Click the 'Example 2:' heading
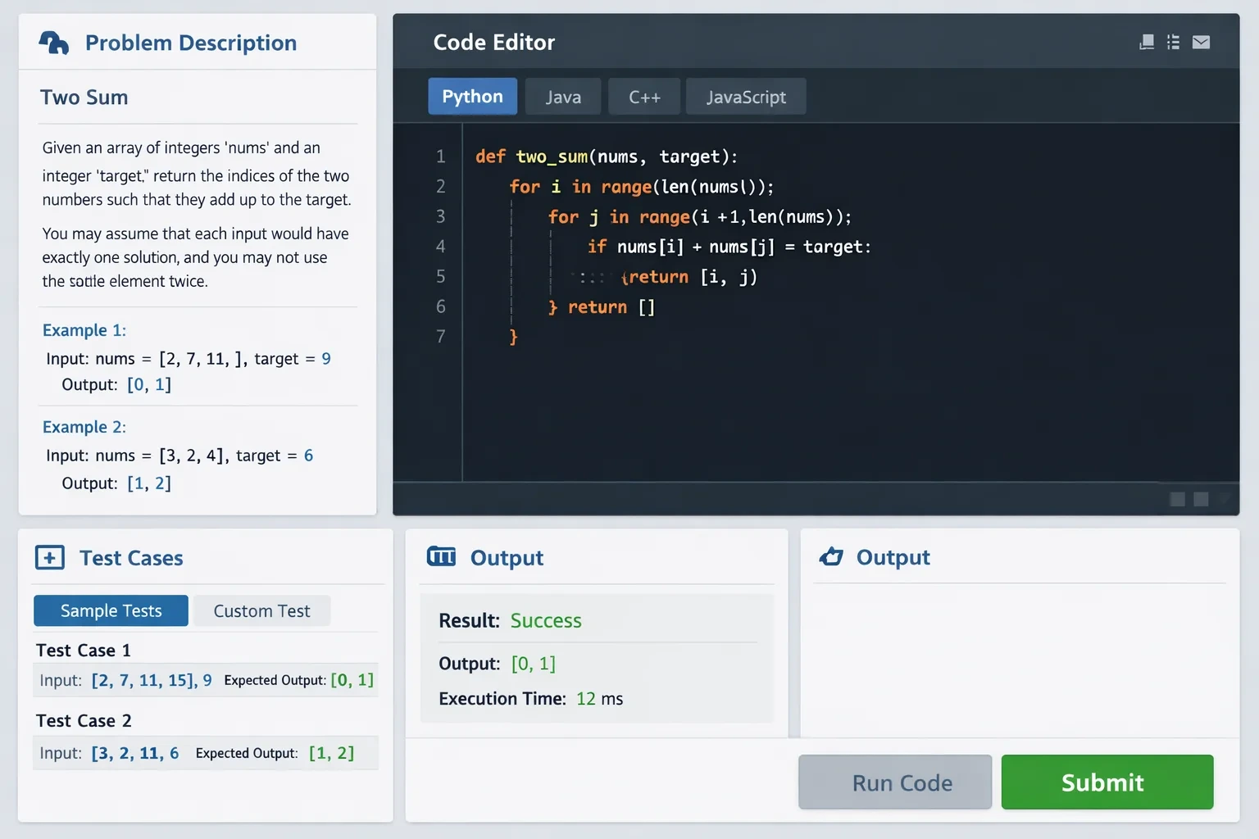Viewport: 1259px width, 839px height. (x=84, y=427)
